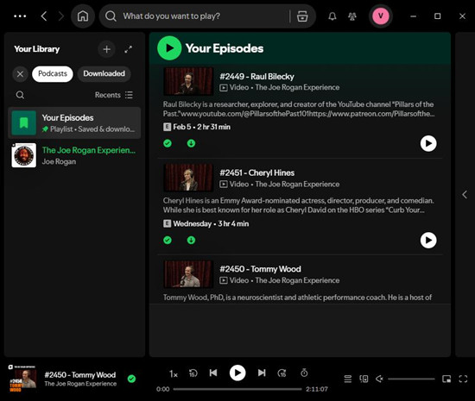475x401 pixels.
Task: Toggle saved checkmark for Raul Bilecky episode
Action: tap(168, 143)
